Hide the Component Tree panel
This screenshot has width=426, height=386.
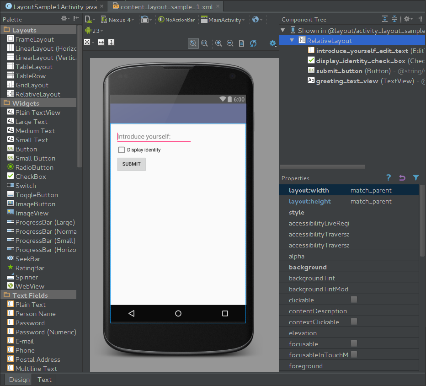point(420,19)
